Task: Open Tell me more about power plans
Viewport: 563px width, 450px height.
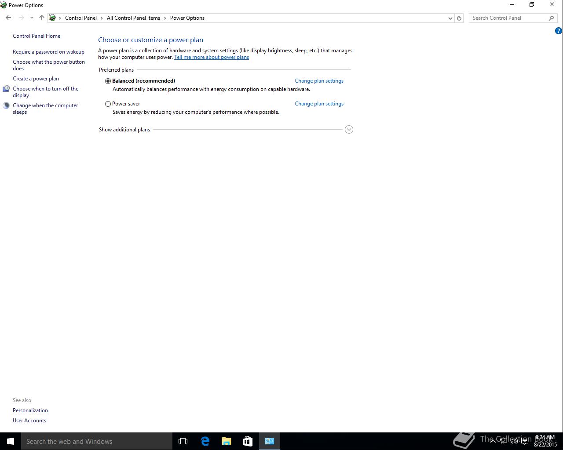Action: [x=212, y=57]
